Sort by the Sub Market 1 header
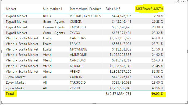This screenshot has width=188, height=105. pyautogui.click(x=53, y=9)
